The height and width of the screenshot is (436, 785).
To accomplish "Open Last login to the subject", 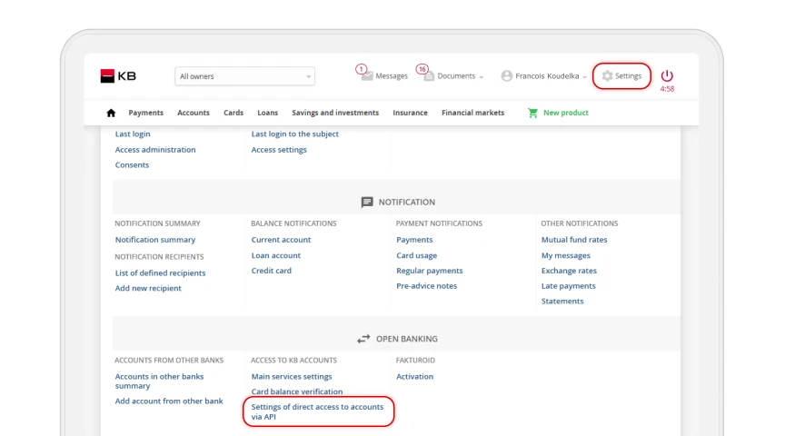I will coord(295,134).
